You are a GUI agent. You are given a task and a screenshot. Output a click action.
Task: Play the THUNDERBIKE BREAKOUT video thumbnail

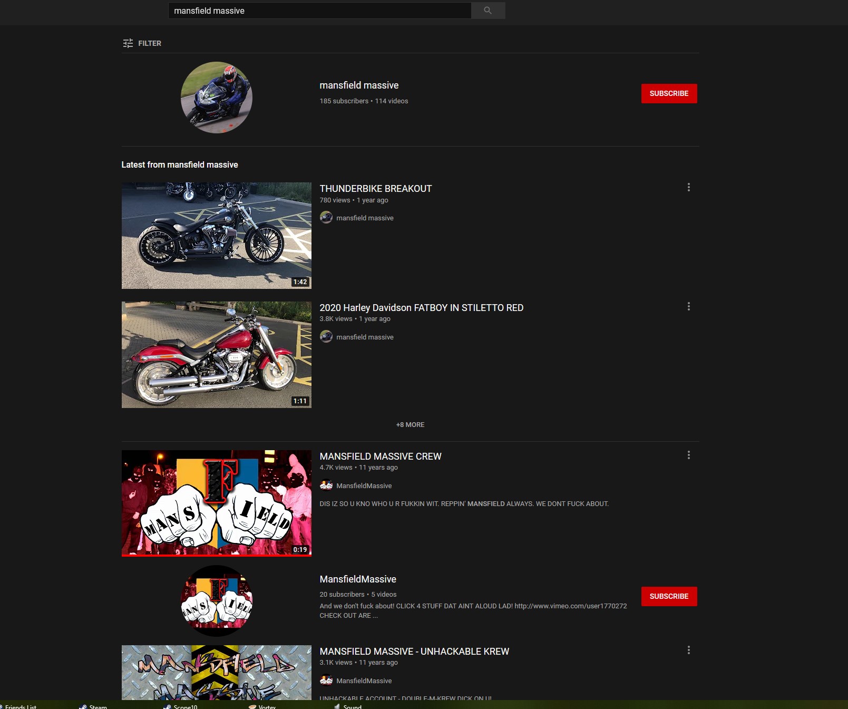coord(217,236)
